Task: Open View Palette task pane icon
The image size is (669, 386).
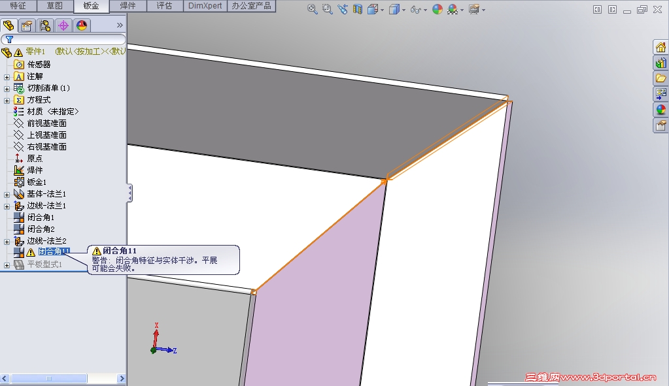Action: [x=661, y=94]
